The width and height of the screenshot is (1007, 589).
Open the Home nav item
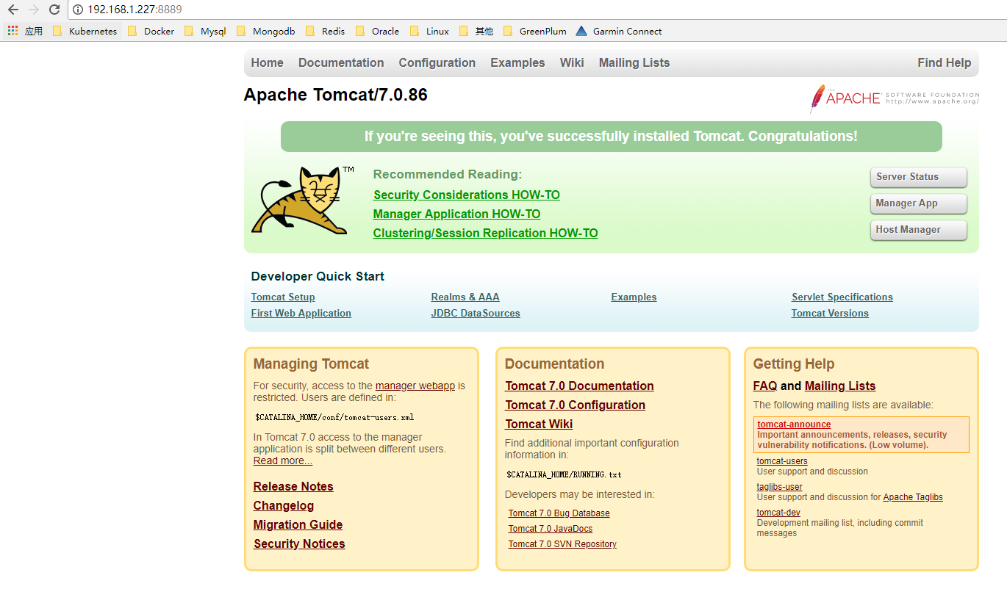(x=267, y=63)
